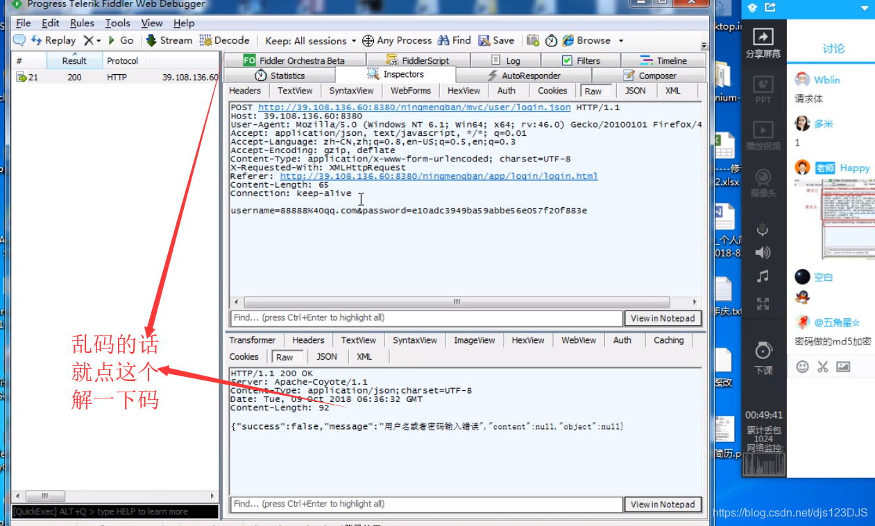The width and height of the screenshot is (875, 526).
Task: Select the request Cookies inspector tab
Action: [552, 91]
